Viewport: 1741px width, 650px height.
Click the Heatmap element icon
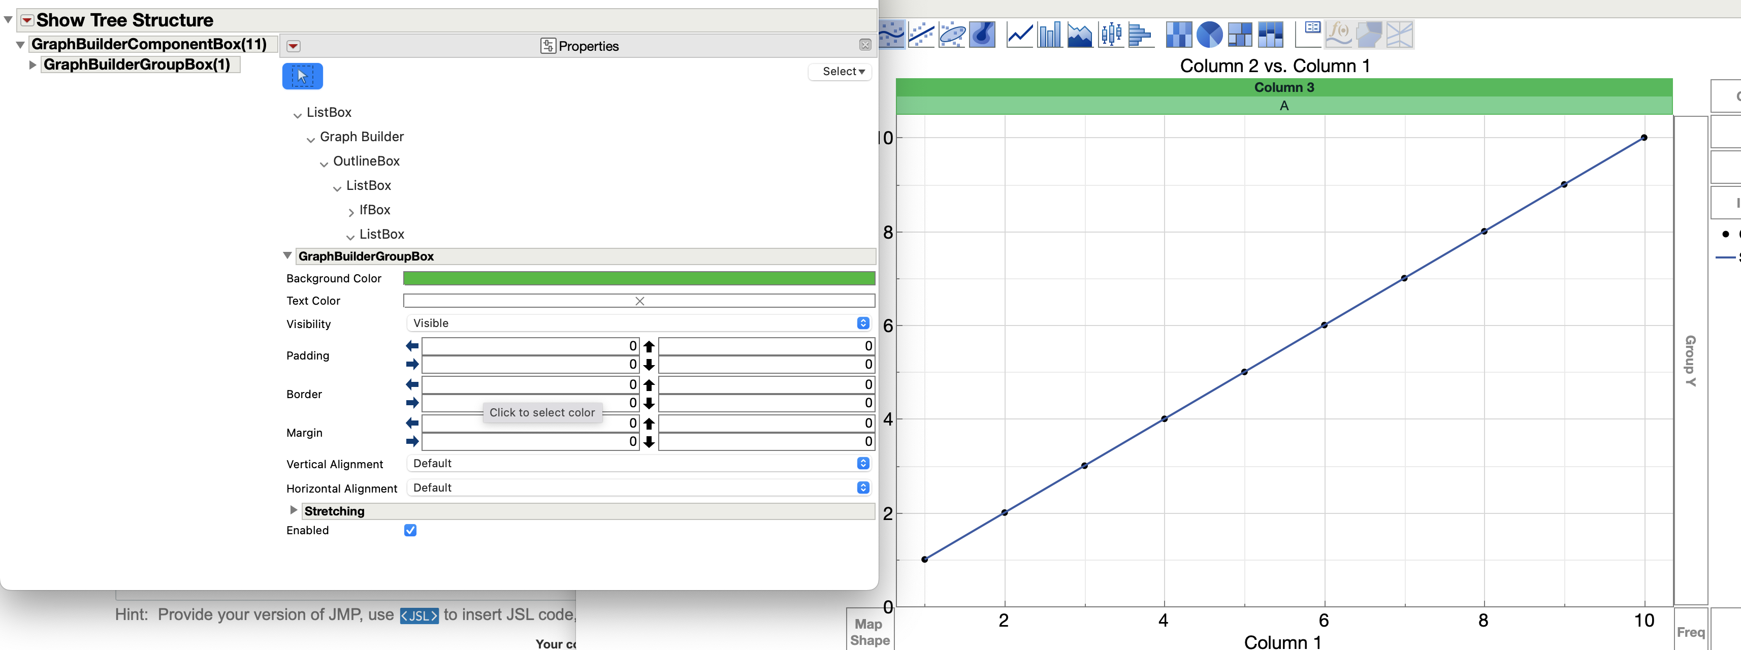pos(1179,35)
